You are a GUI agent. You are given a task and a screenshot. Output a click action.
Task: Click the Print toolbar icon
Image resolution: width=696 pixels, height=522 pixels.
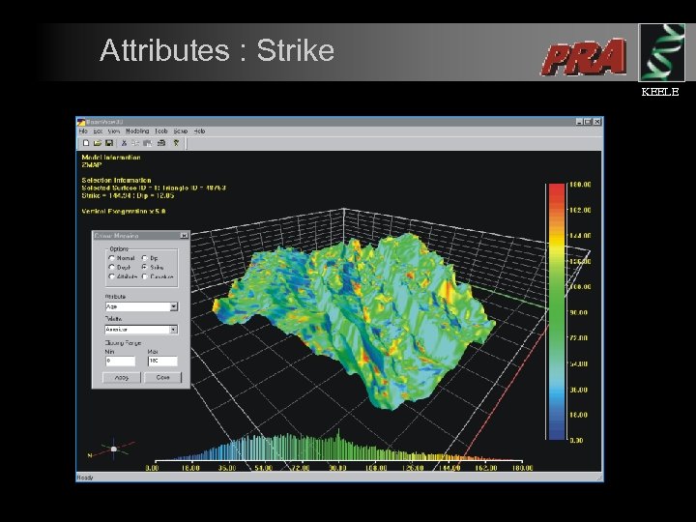[x=160, y=143]
